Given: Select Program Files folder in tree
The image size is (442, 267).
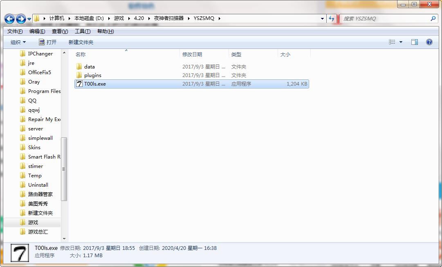Looking at the screenshot, I should click(x=40, y=91).
